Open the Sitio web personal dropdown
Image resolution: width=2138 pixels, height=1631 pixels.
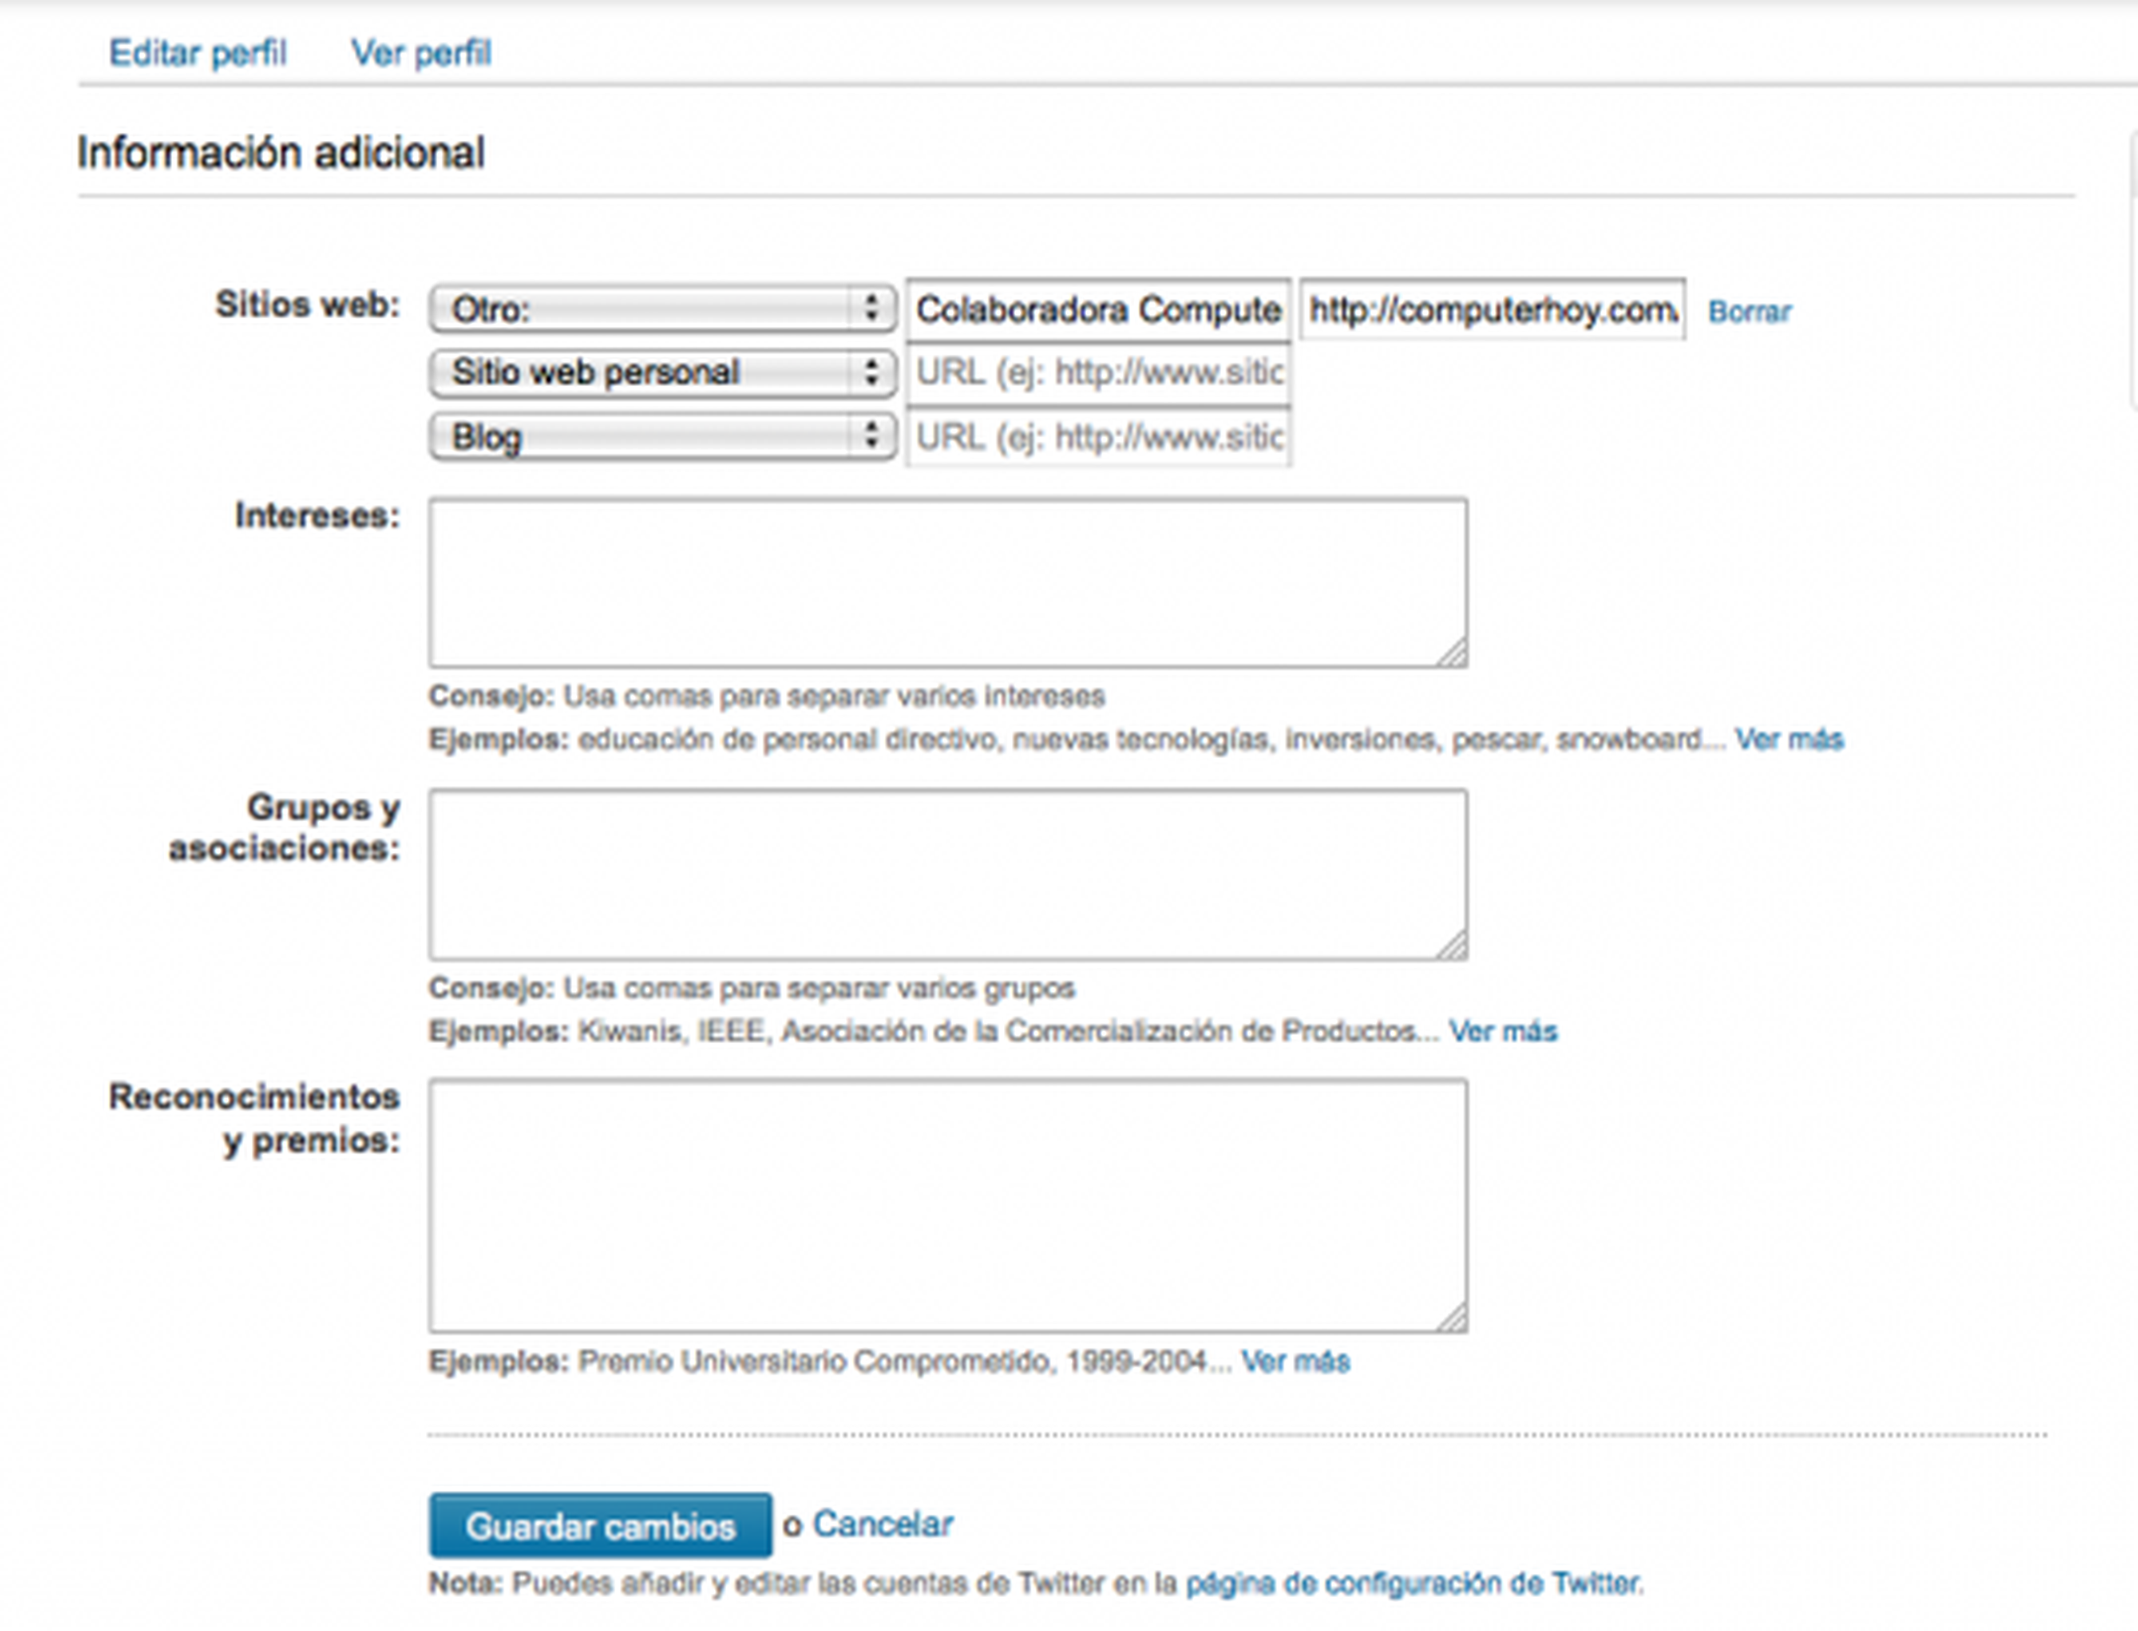[x=662, y=373]
